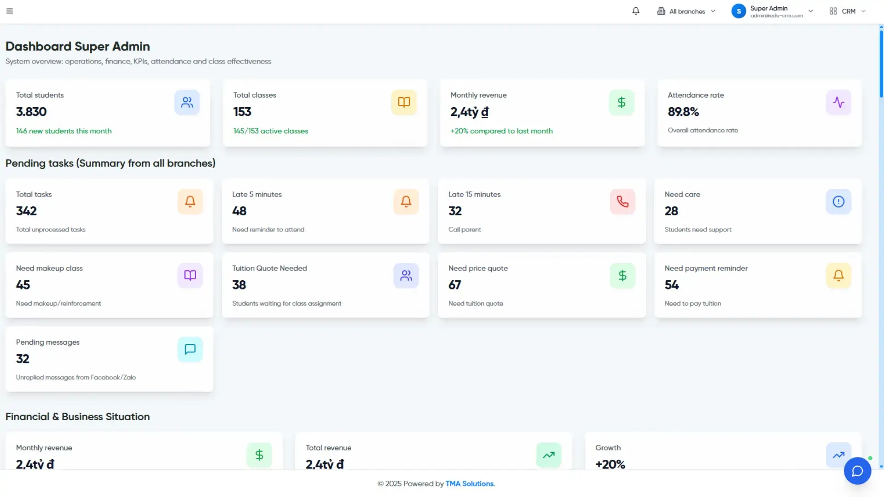The image size is (884, 497).
Task: Select the Need price quote card
Action: [x=541, y=285]
